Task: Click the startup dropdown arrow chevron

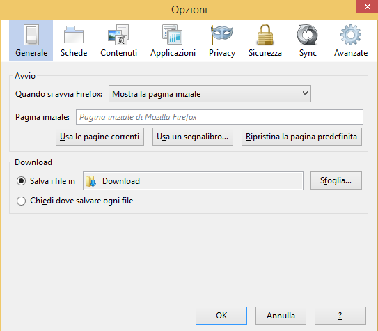Action: tap(305, 93)
